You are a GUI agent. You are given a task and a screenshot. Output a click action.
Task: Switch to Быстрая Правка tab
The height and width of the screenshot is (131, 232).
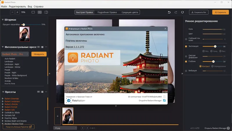(84, 12)
